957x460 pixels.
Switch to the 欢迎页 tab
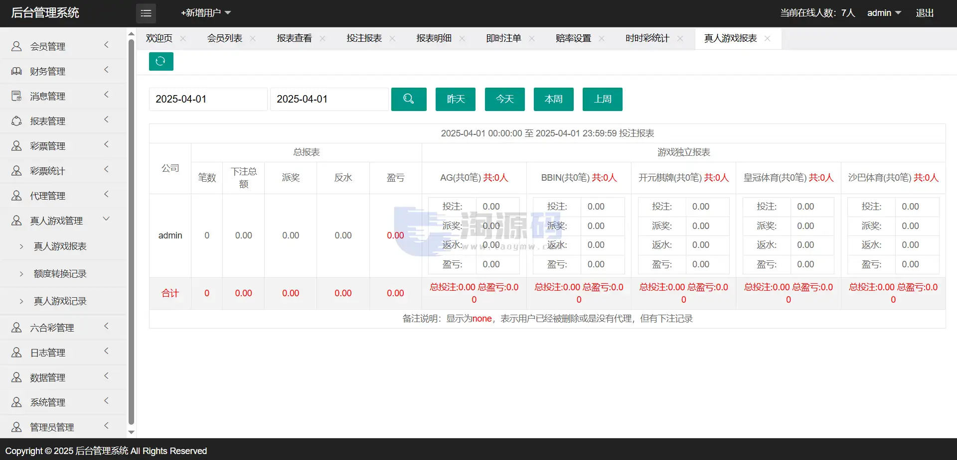pos(159,38)
